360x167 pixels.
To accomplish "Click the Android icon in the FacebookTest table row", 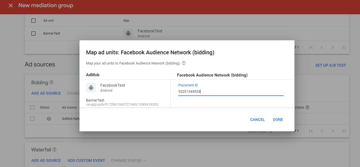I will [128, 33].
